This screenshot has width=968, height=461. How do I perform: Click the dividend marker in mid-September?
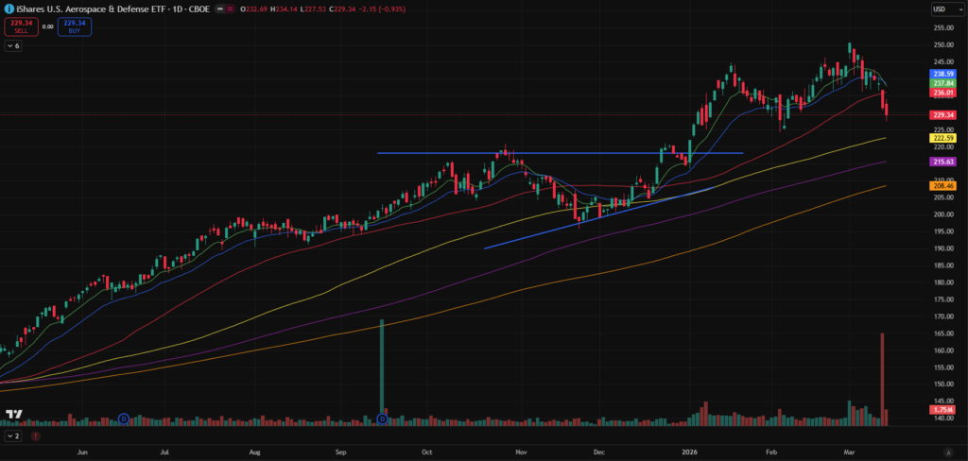382,418
